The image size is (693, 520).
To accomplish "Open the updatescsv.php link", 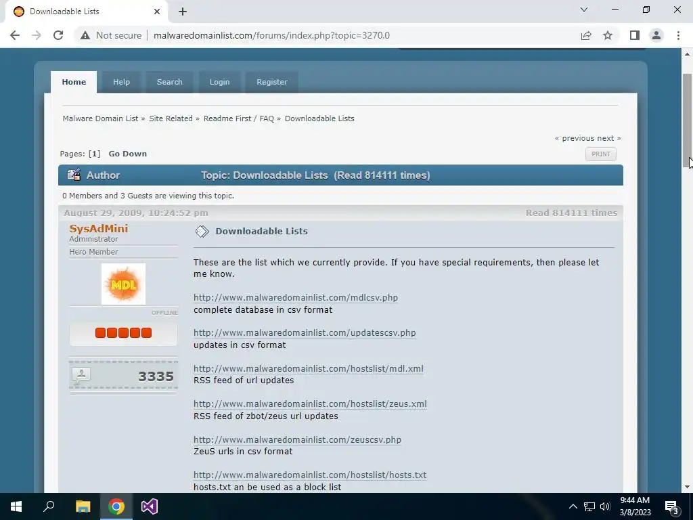I will (x=305, y=332).
